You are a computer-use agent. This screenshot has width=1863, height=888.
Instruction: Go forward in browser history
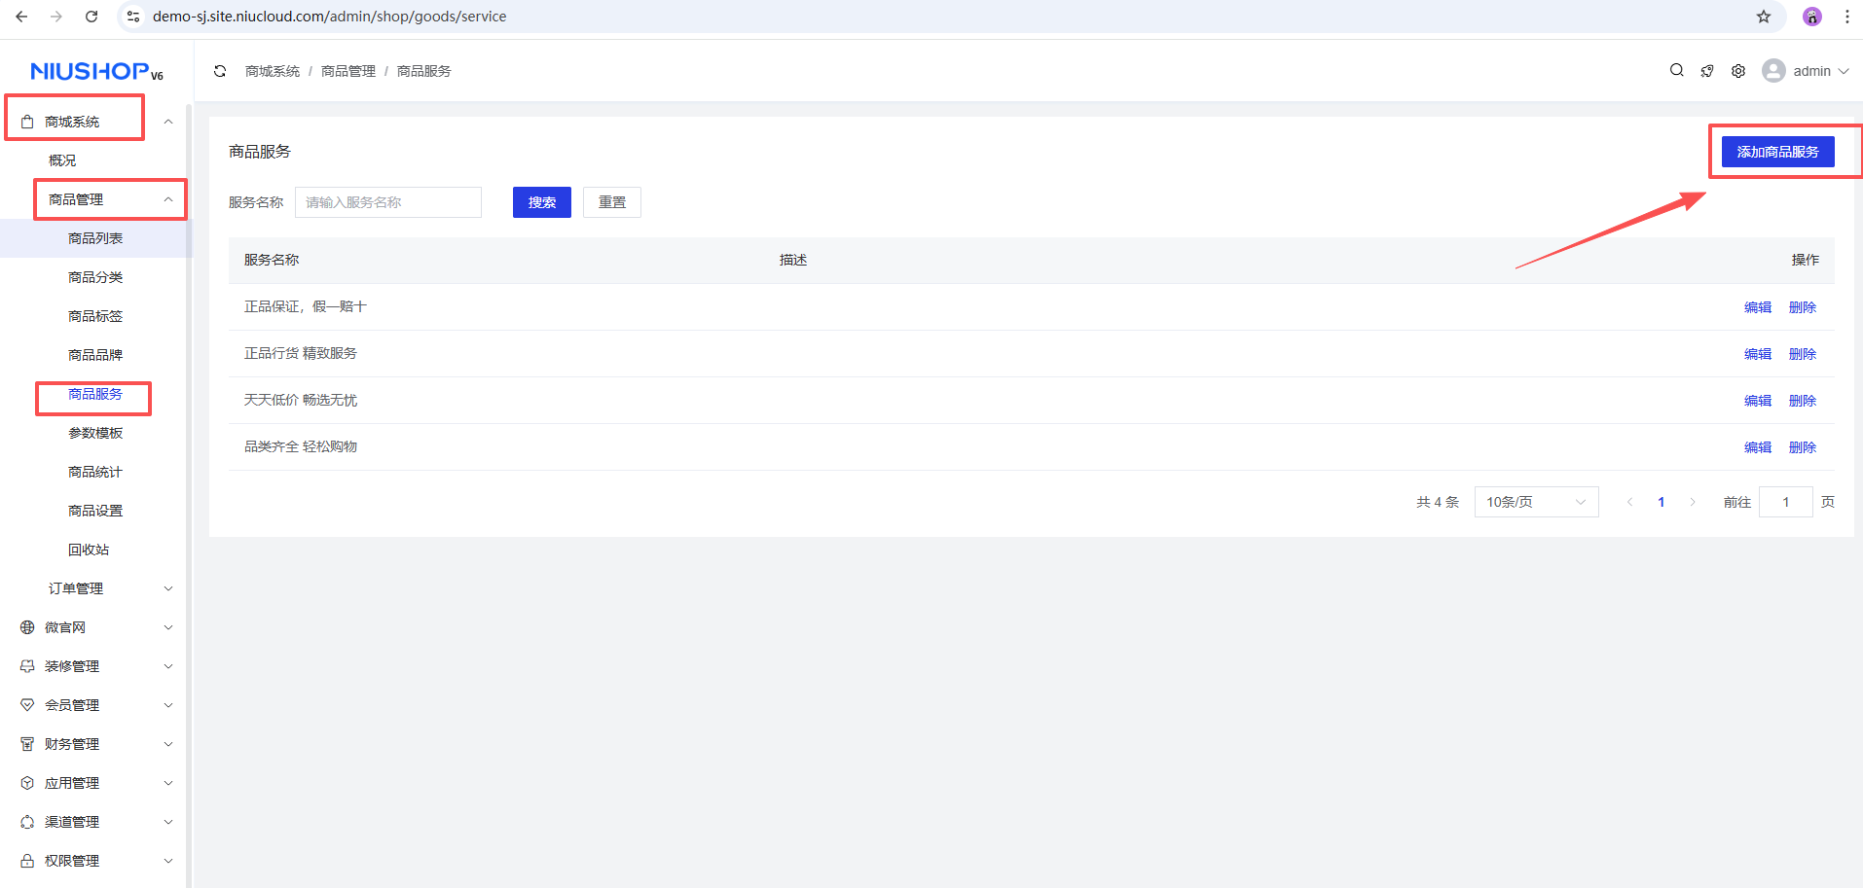coord(56,17)
